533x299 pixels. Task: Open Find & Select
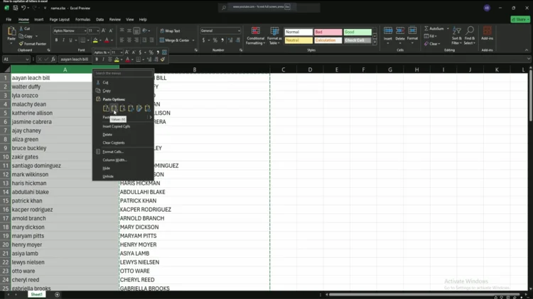(470, 35)
